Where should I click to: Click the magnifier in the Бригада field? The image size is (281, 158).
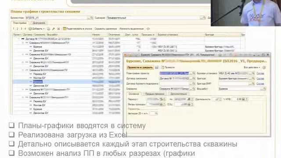253,78
